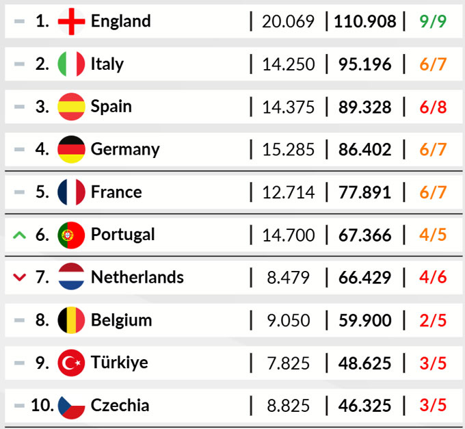Select the Czechia country name
The height and width of the screenshot is (429, 465).
[120, 405]
